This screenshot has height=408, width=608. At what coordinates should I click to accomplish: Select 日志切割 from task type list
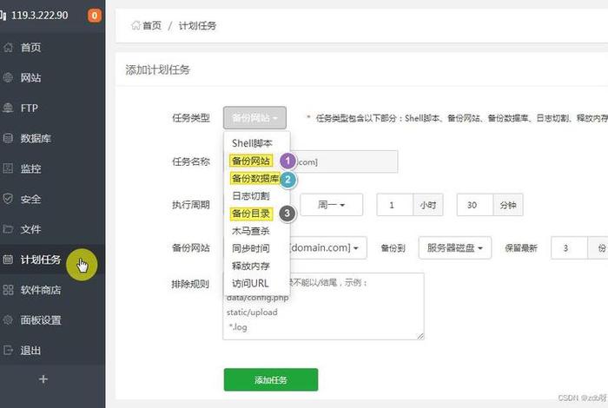point(251,195)
